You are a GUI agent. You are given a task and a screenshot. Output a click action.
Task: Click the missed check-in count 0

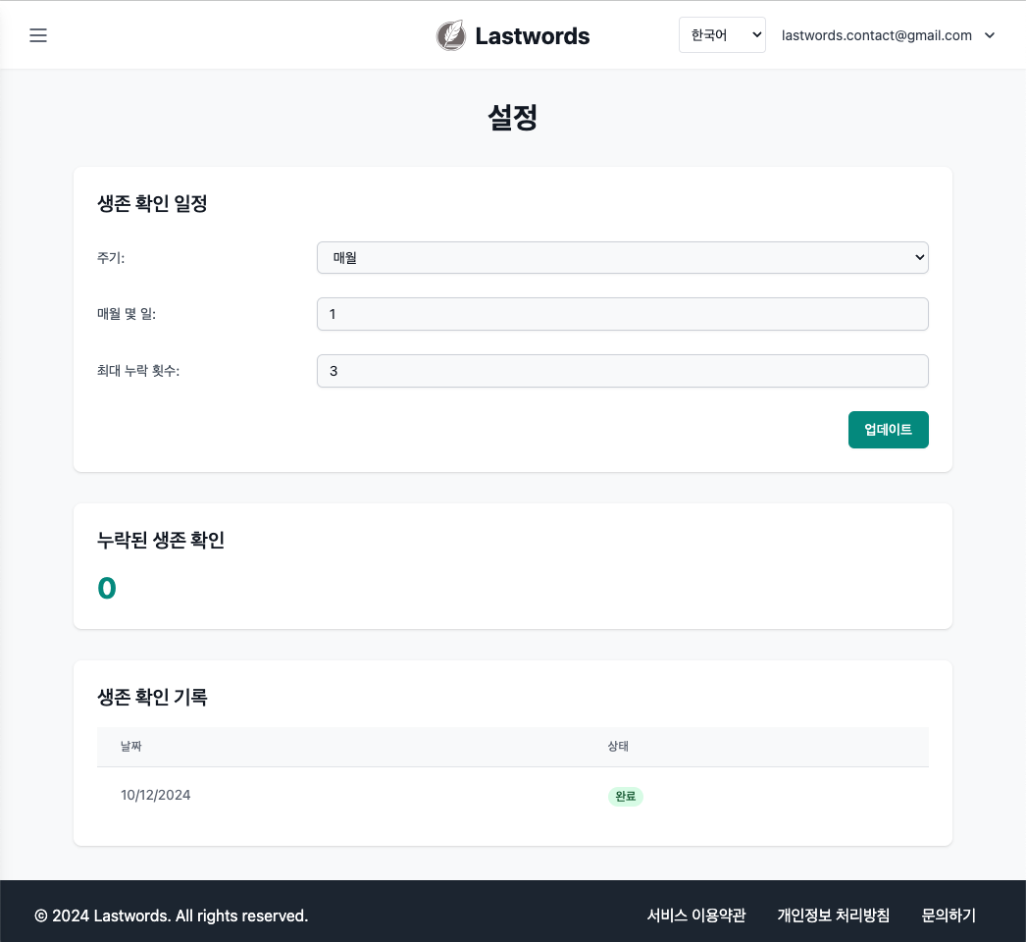coord(107,588)
